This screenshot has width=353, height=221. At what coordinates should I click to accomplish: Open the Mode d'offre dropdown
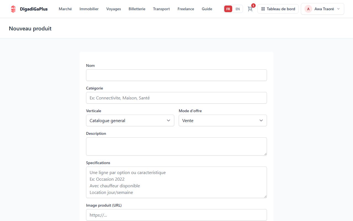pos(223,120)
